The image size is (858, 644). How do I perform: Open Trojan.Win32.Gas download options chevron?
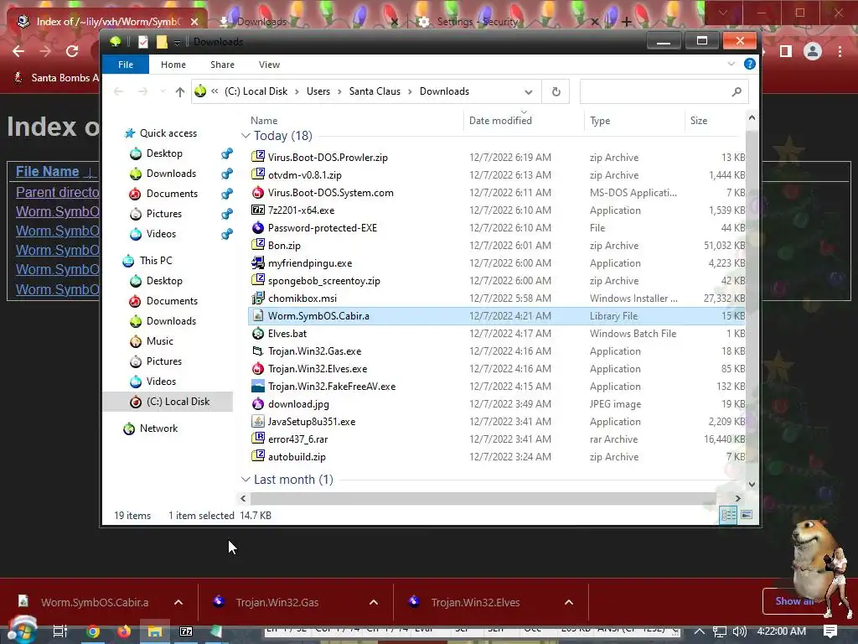pyautogui.click(x=374, y=602)
